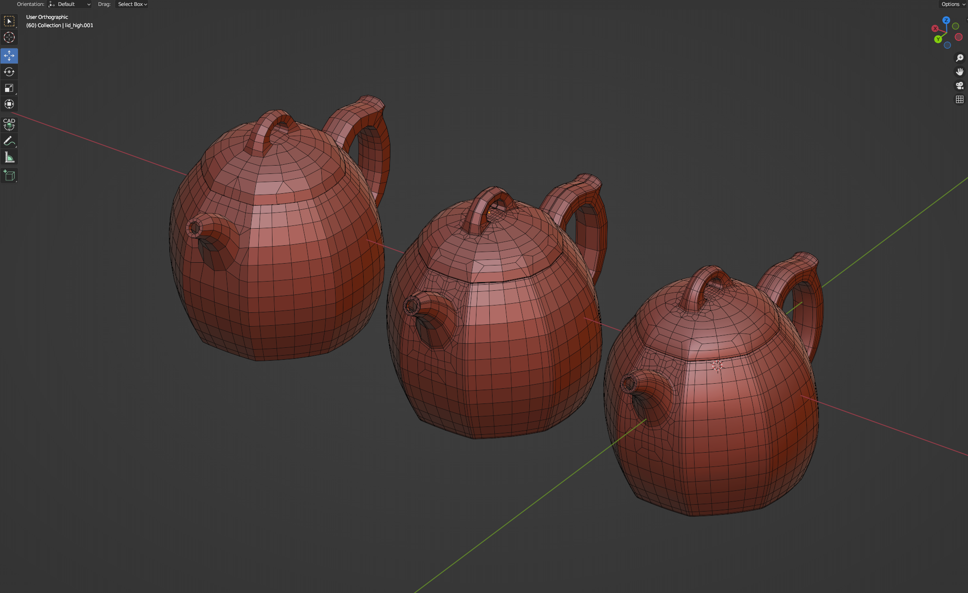Toggle camera view with camera icon
The height and width of the screenshot is (593, 968).
[x=960, y=86]
